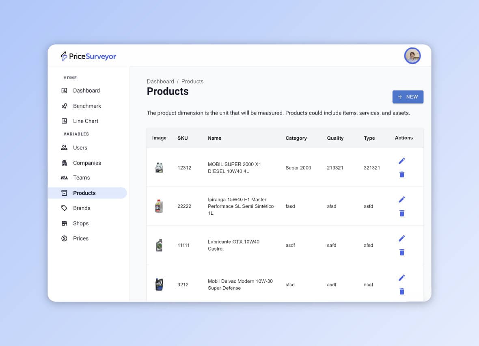
Task: Click the Users sidebar icon
Action: pos(64,148)
